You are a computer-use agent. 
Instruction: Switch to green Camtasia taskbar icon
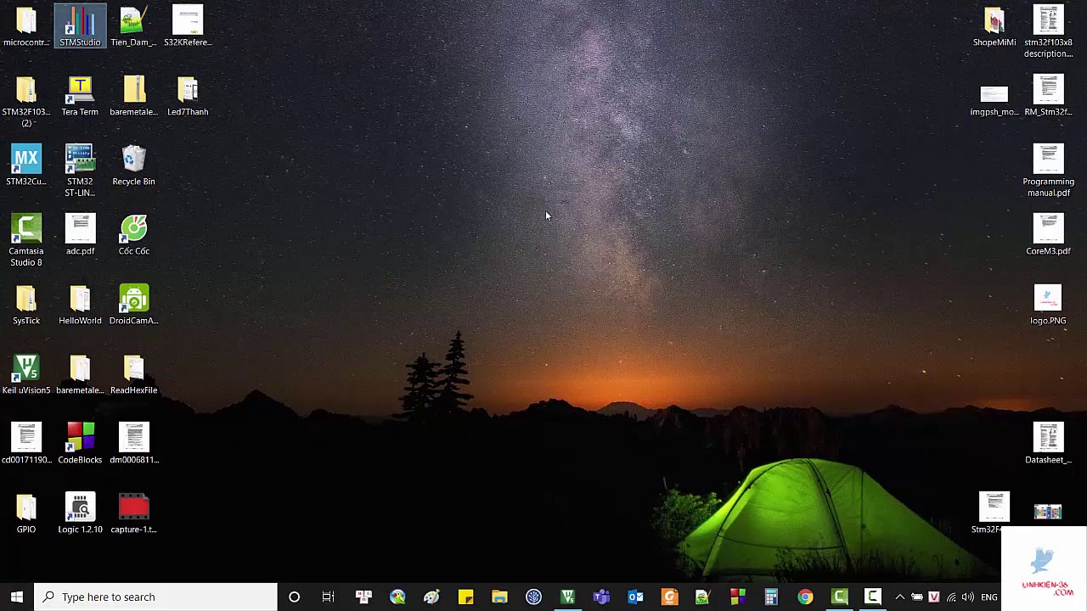pos(839,597)
